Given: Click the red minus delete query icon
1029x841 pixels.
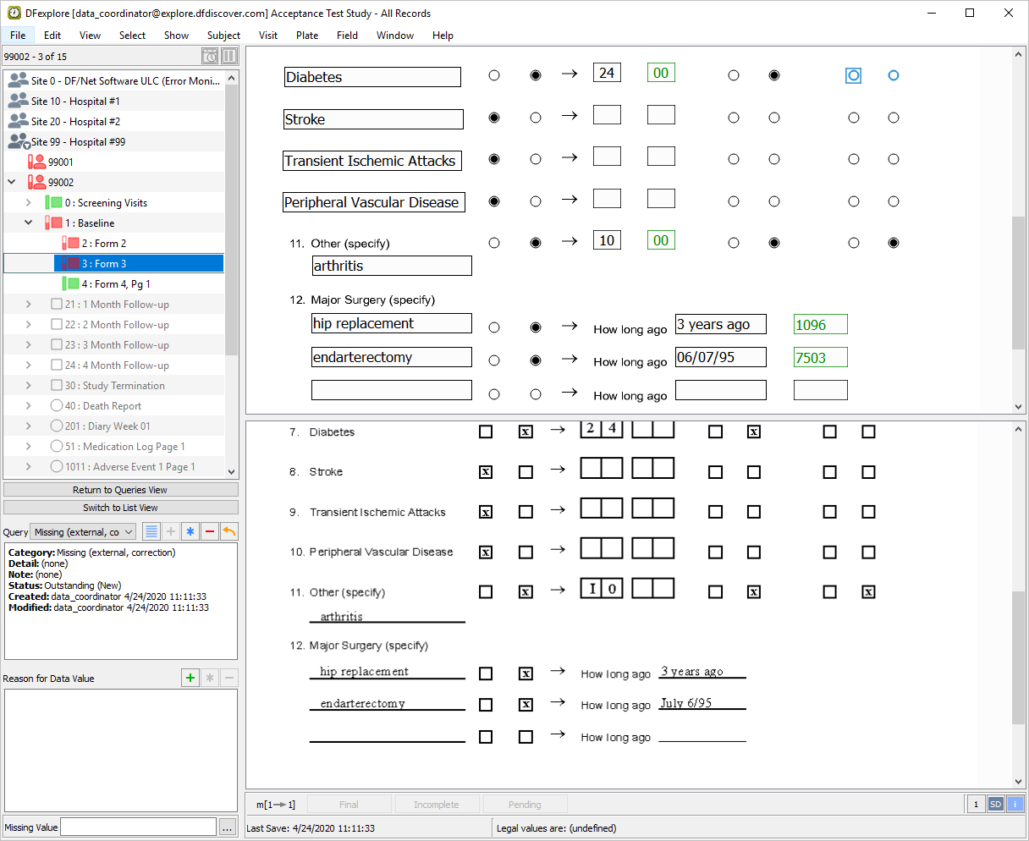Looking at the screenshot, I should (210, 531).
